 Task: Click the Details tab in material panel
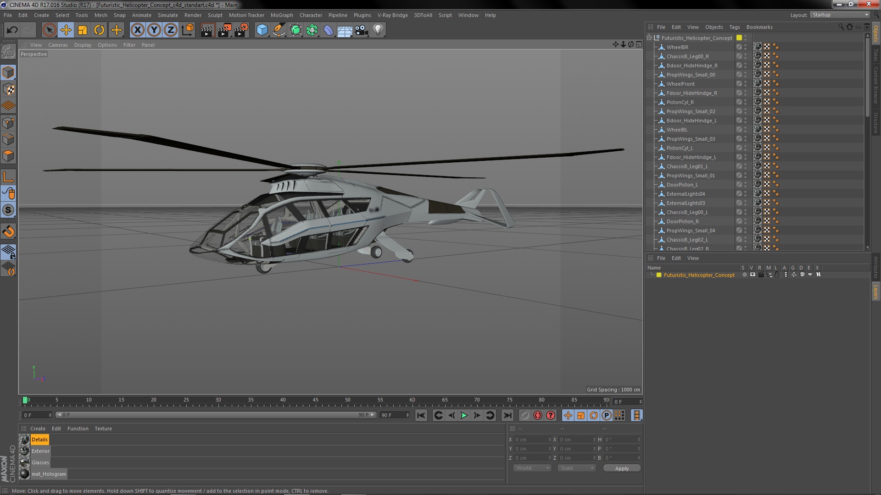[x=39, y=440]
